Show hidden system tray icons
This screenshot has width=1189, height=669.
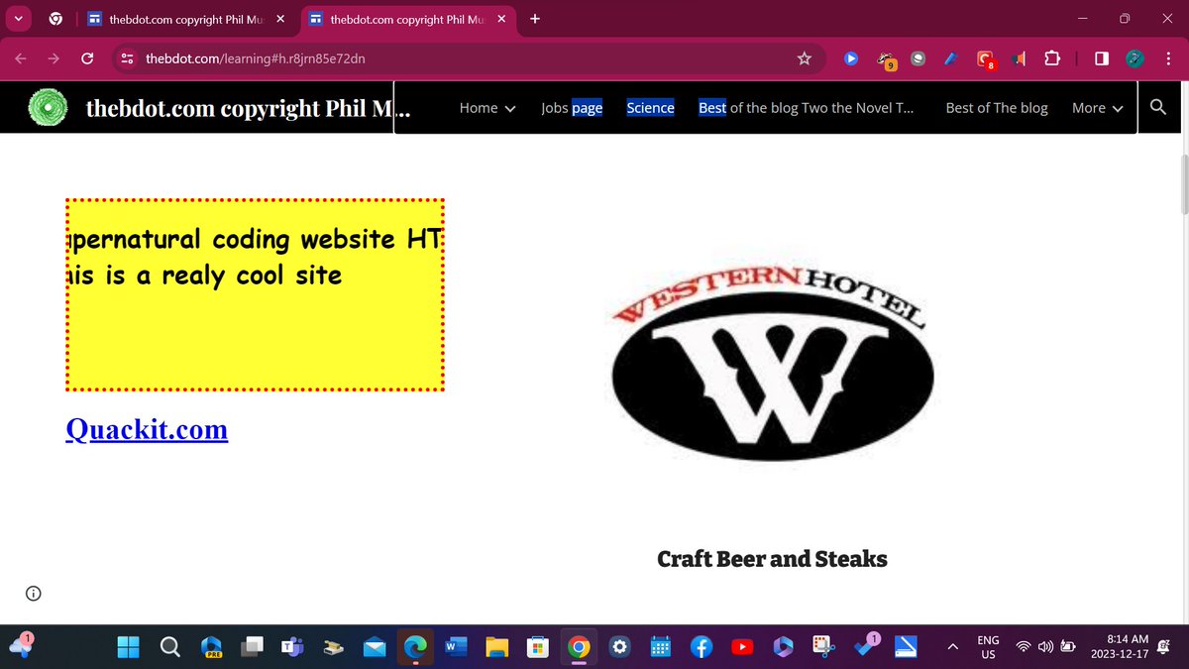coord(953,647)
